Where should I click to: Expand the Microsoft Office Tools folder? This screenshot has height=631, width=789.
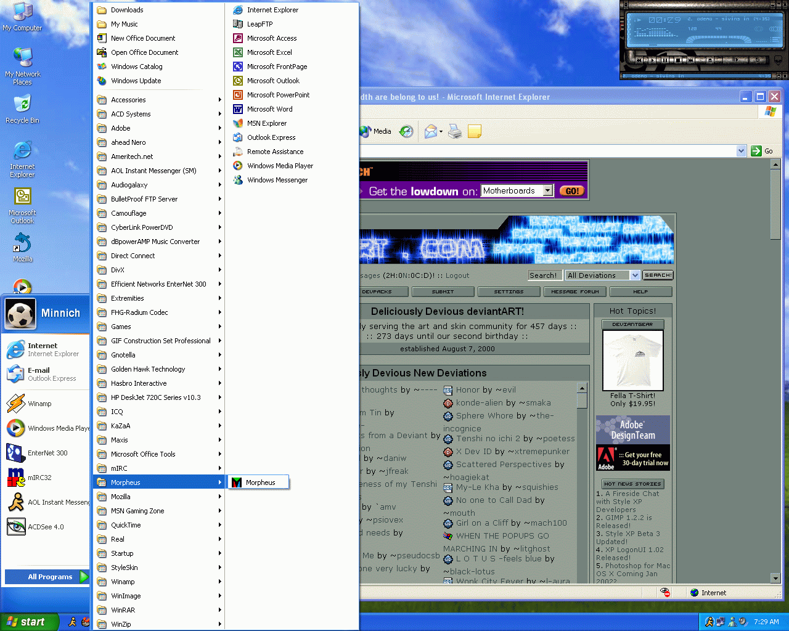pos(158,454)
